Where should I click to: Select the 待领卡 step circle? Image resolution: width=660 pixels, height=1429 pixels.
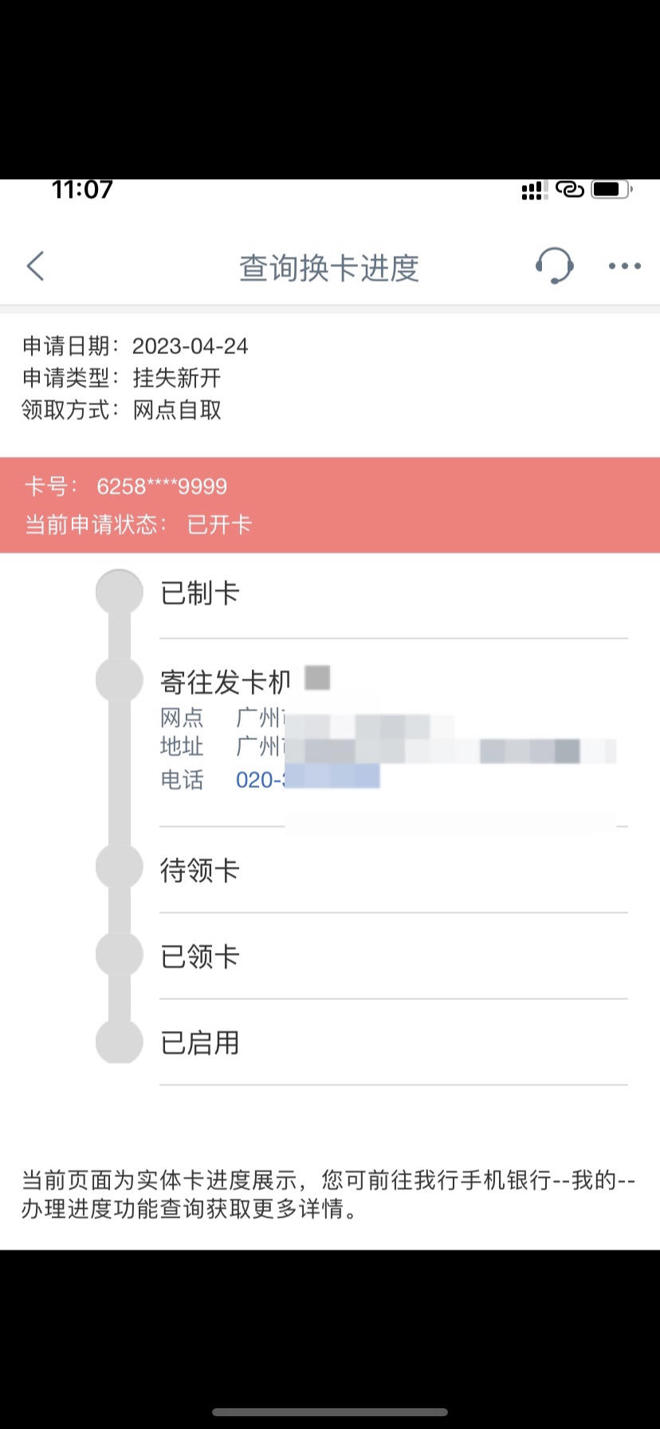click(119, 867)
